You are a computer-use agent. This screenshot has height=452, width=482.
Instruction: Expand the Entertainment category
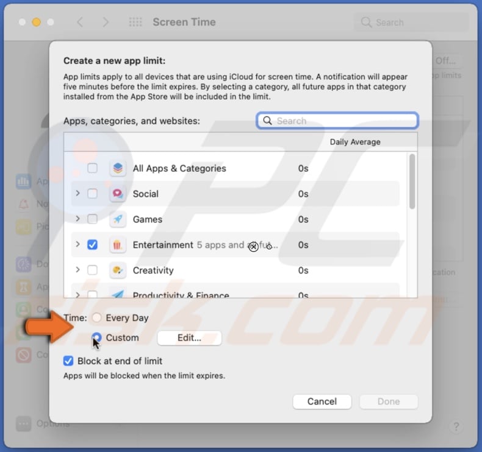pos(77,244)
